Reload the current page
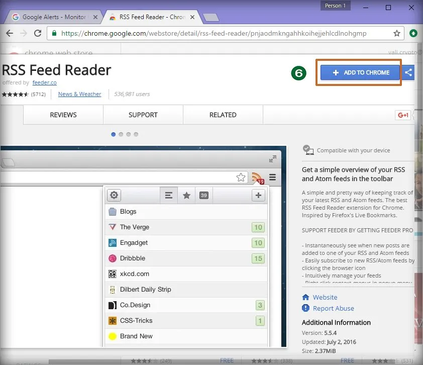 tap(38, 33)
